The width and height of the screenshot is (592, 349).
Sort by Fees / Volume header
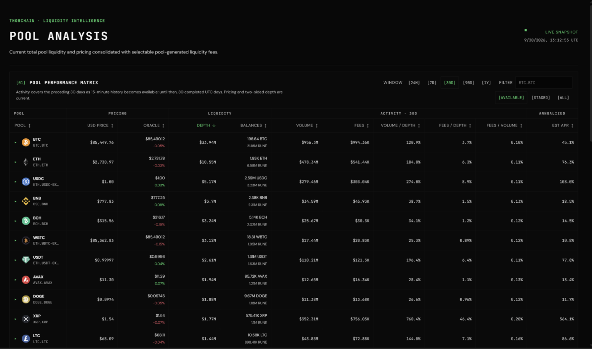505,125
